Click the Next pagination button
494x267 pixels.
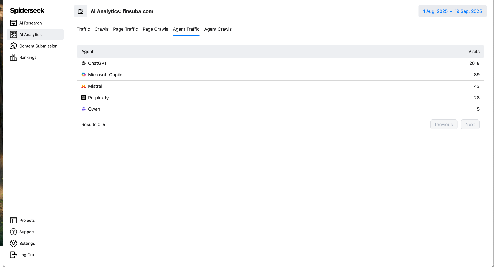[x=470, y=125]
